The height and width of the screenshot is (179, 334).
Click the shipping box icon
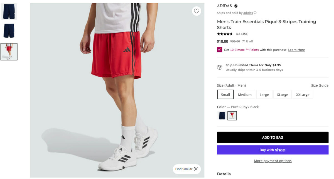coord(220,67)
